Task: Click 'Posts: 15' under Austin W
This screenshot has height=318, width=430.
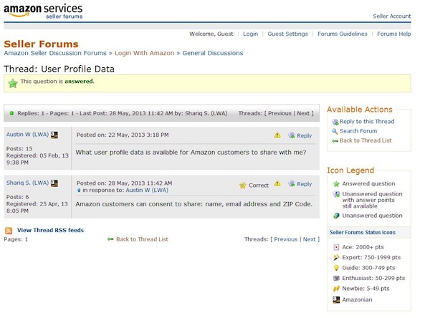Action: [19, 148]
